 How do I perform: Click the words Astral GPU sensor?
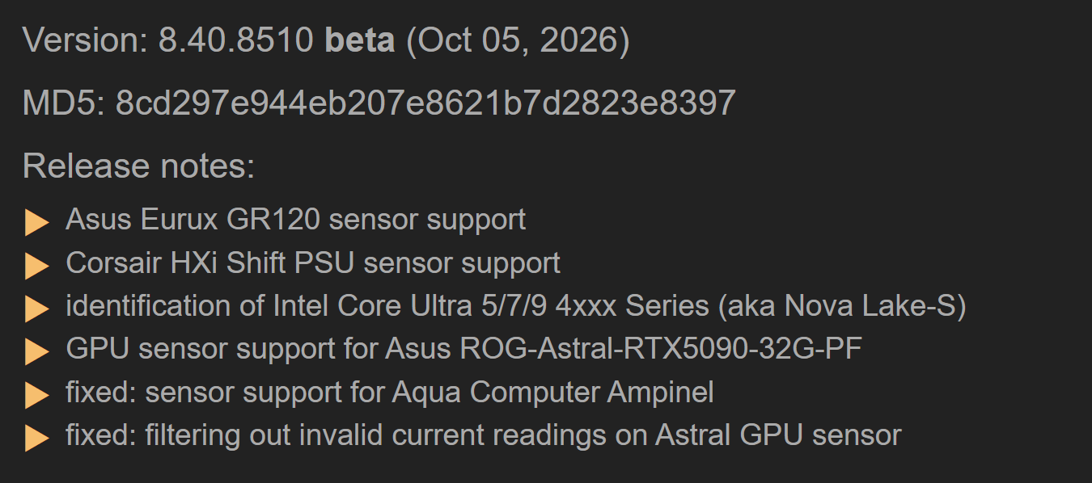(778, 436)
